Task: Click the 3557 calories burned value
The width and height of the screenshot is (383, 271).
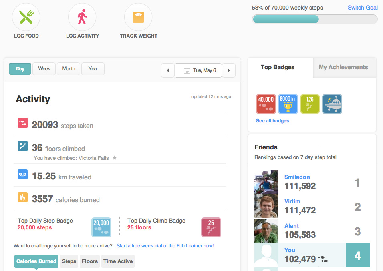Action: [42, 199]
